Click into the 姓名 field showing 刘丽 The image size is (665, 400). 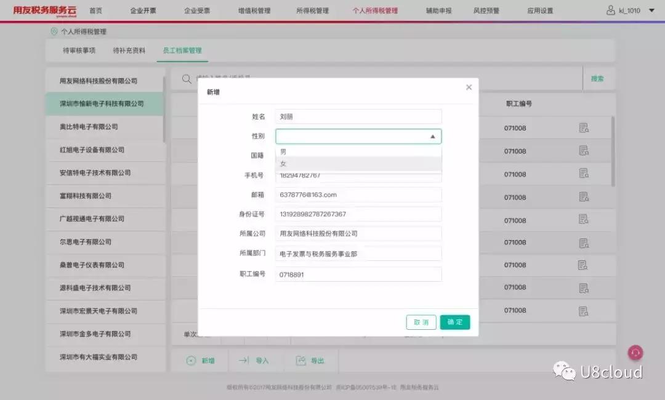358,116
